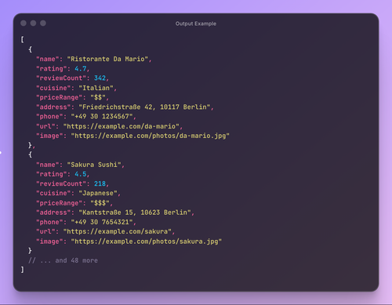This screenshot has height=305, width=392.
Task: Click the "address" key beside Friedrichstraße
Action: click(x=53, y=107)
